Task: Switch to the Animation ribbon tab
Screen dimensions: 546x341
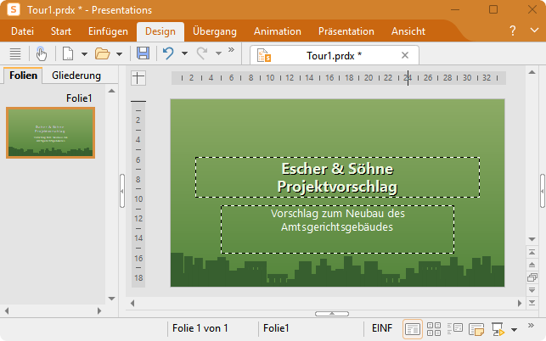Action: 277,31
